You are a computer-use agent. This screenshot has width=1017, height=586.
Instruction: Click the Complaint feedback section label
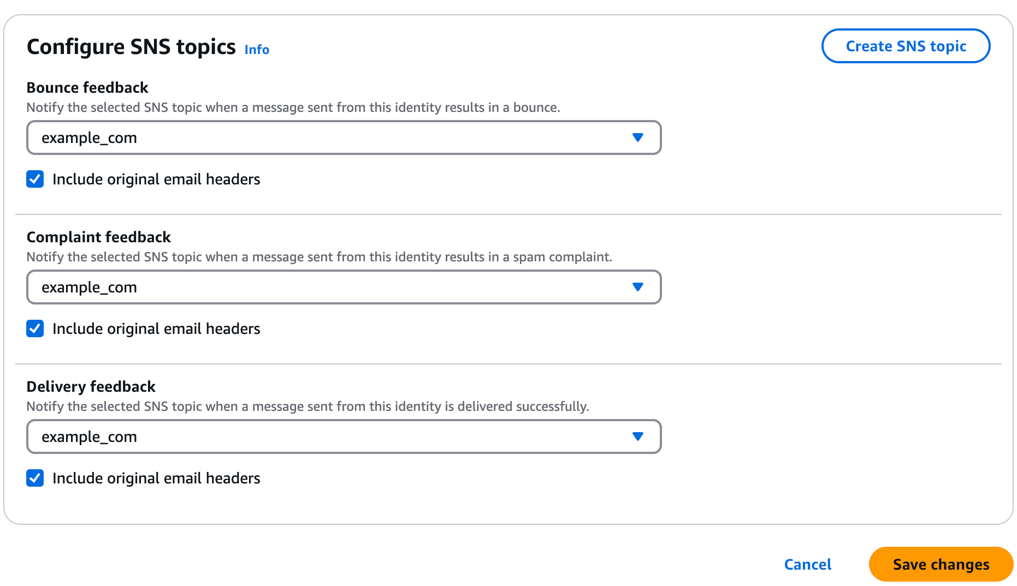pyautogui.click(x=99, y=237)
